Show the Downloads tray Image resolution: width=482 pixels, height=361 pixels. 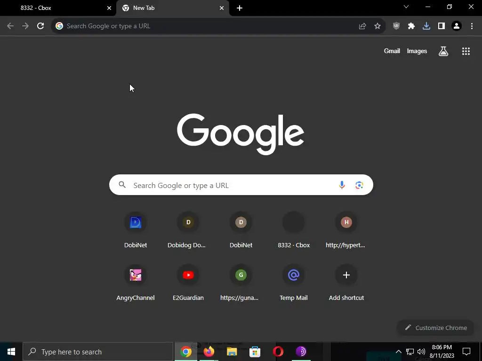coord(426,26)
